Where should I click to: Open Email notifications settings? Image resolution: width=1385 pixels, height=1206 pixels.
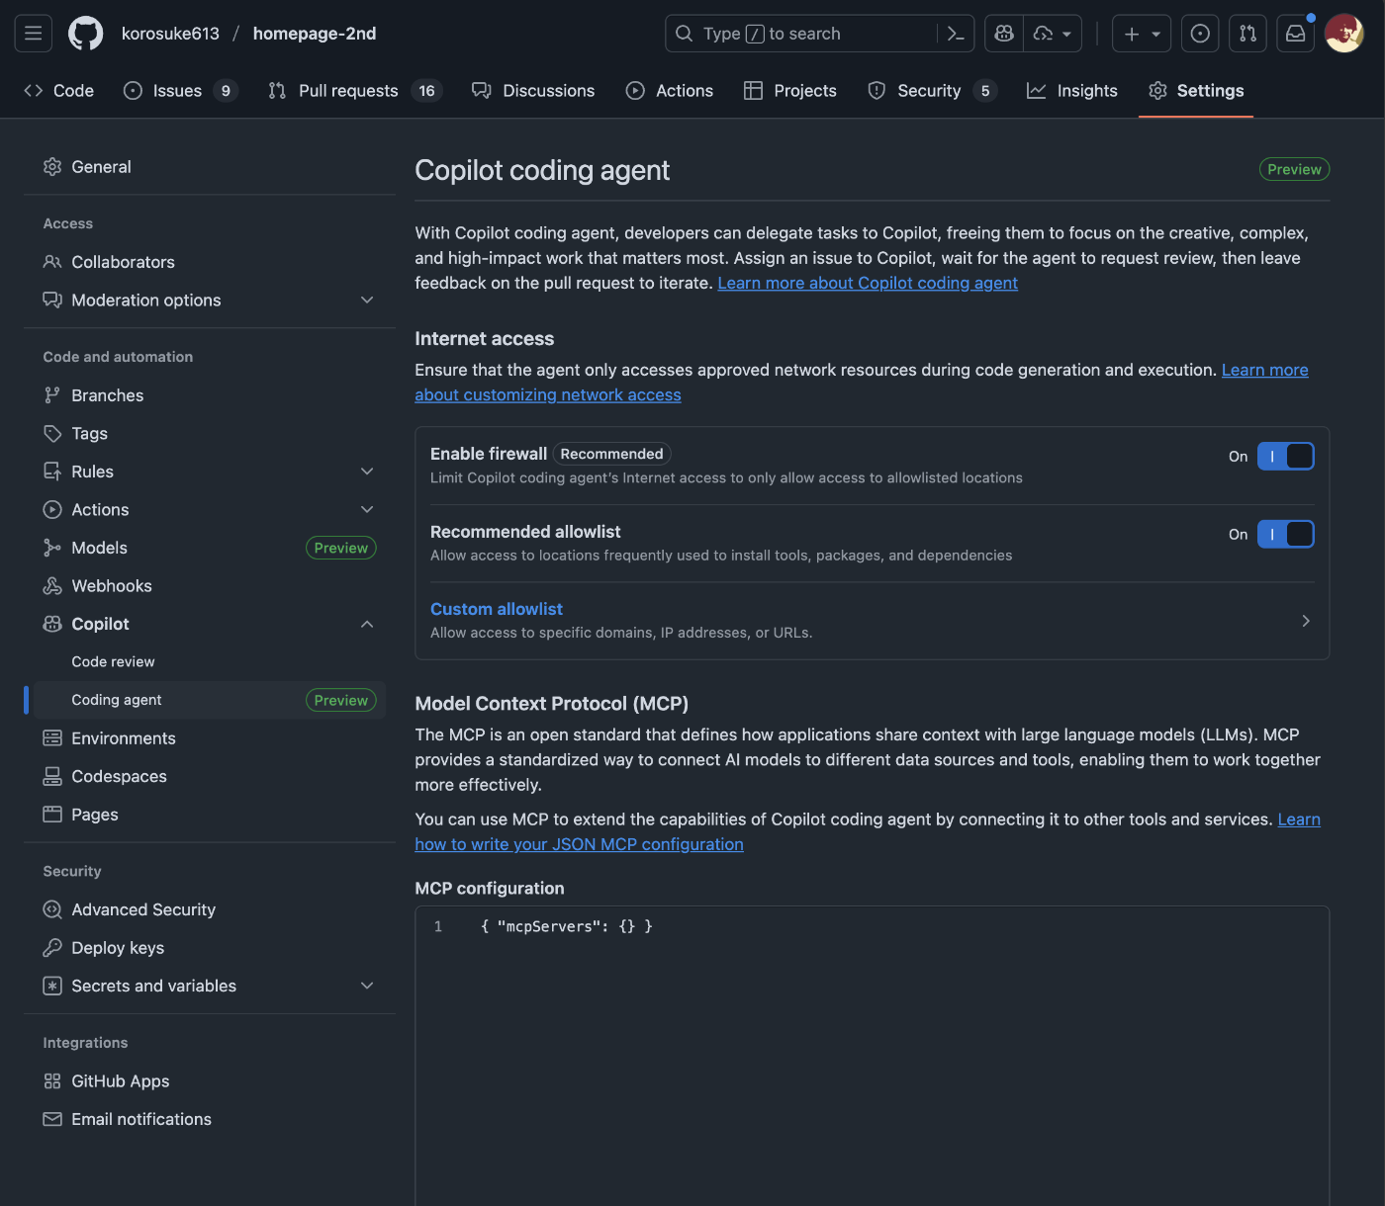[x=210, y=1119]
